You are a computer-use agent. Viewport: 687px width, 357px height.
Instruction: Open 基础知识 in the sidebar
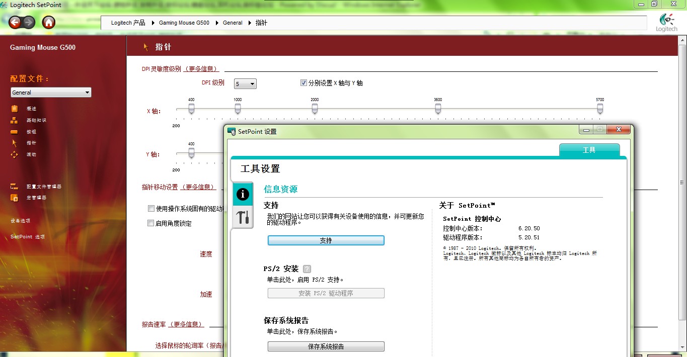click(36, 120)
